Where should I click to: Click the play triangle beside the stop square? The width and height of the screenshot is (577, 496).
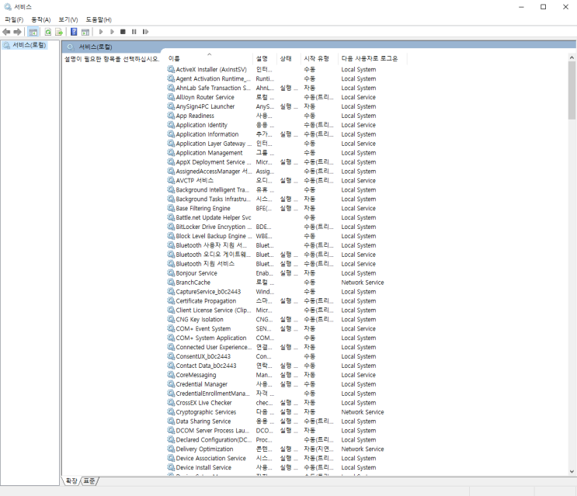113,32
